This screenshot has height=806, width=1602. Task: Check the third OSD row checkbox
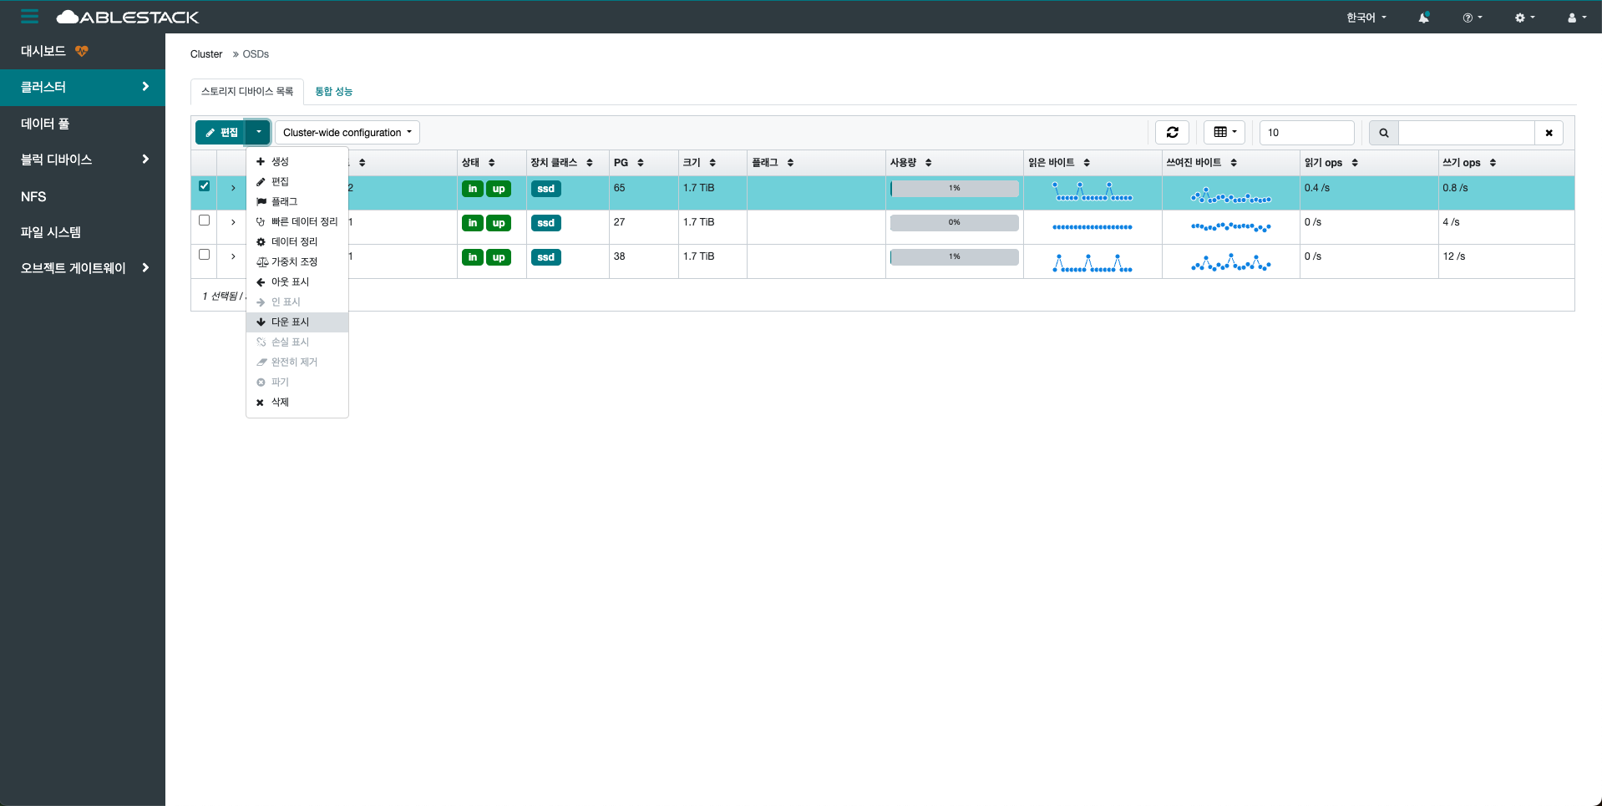[204, 255]
